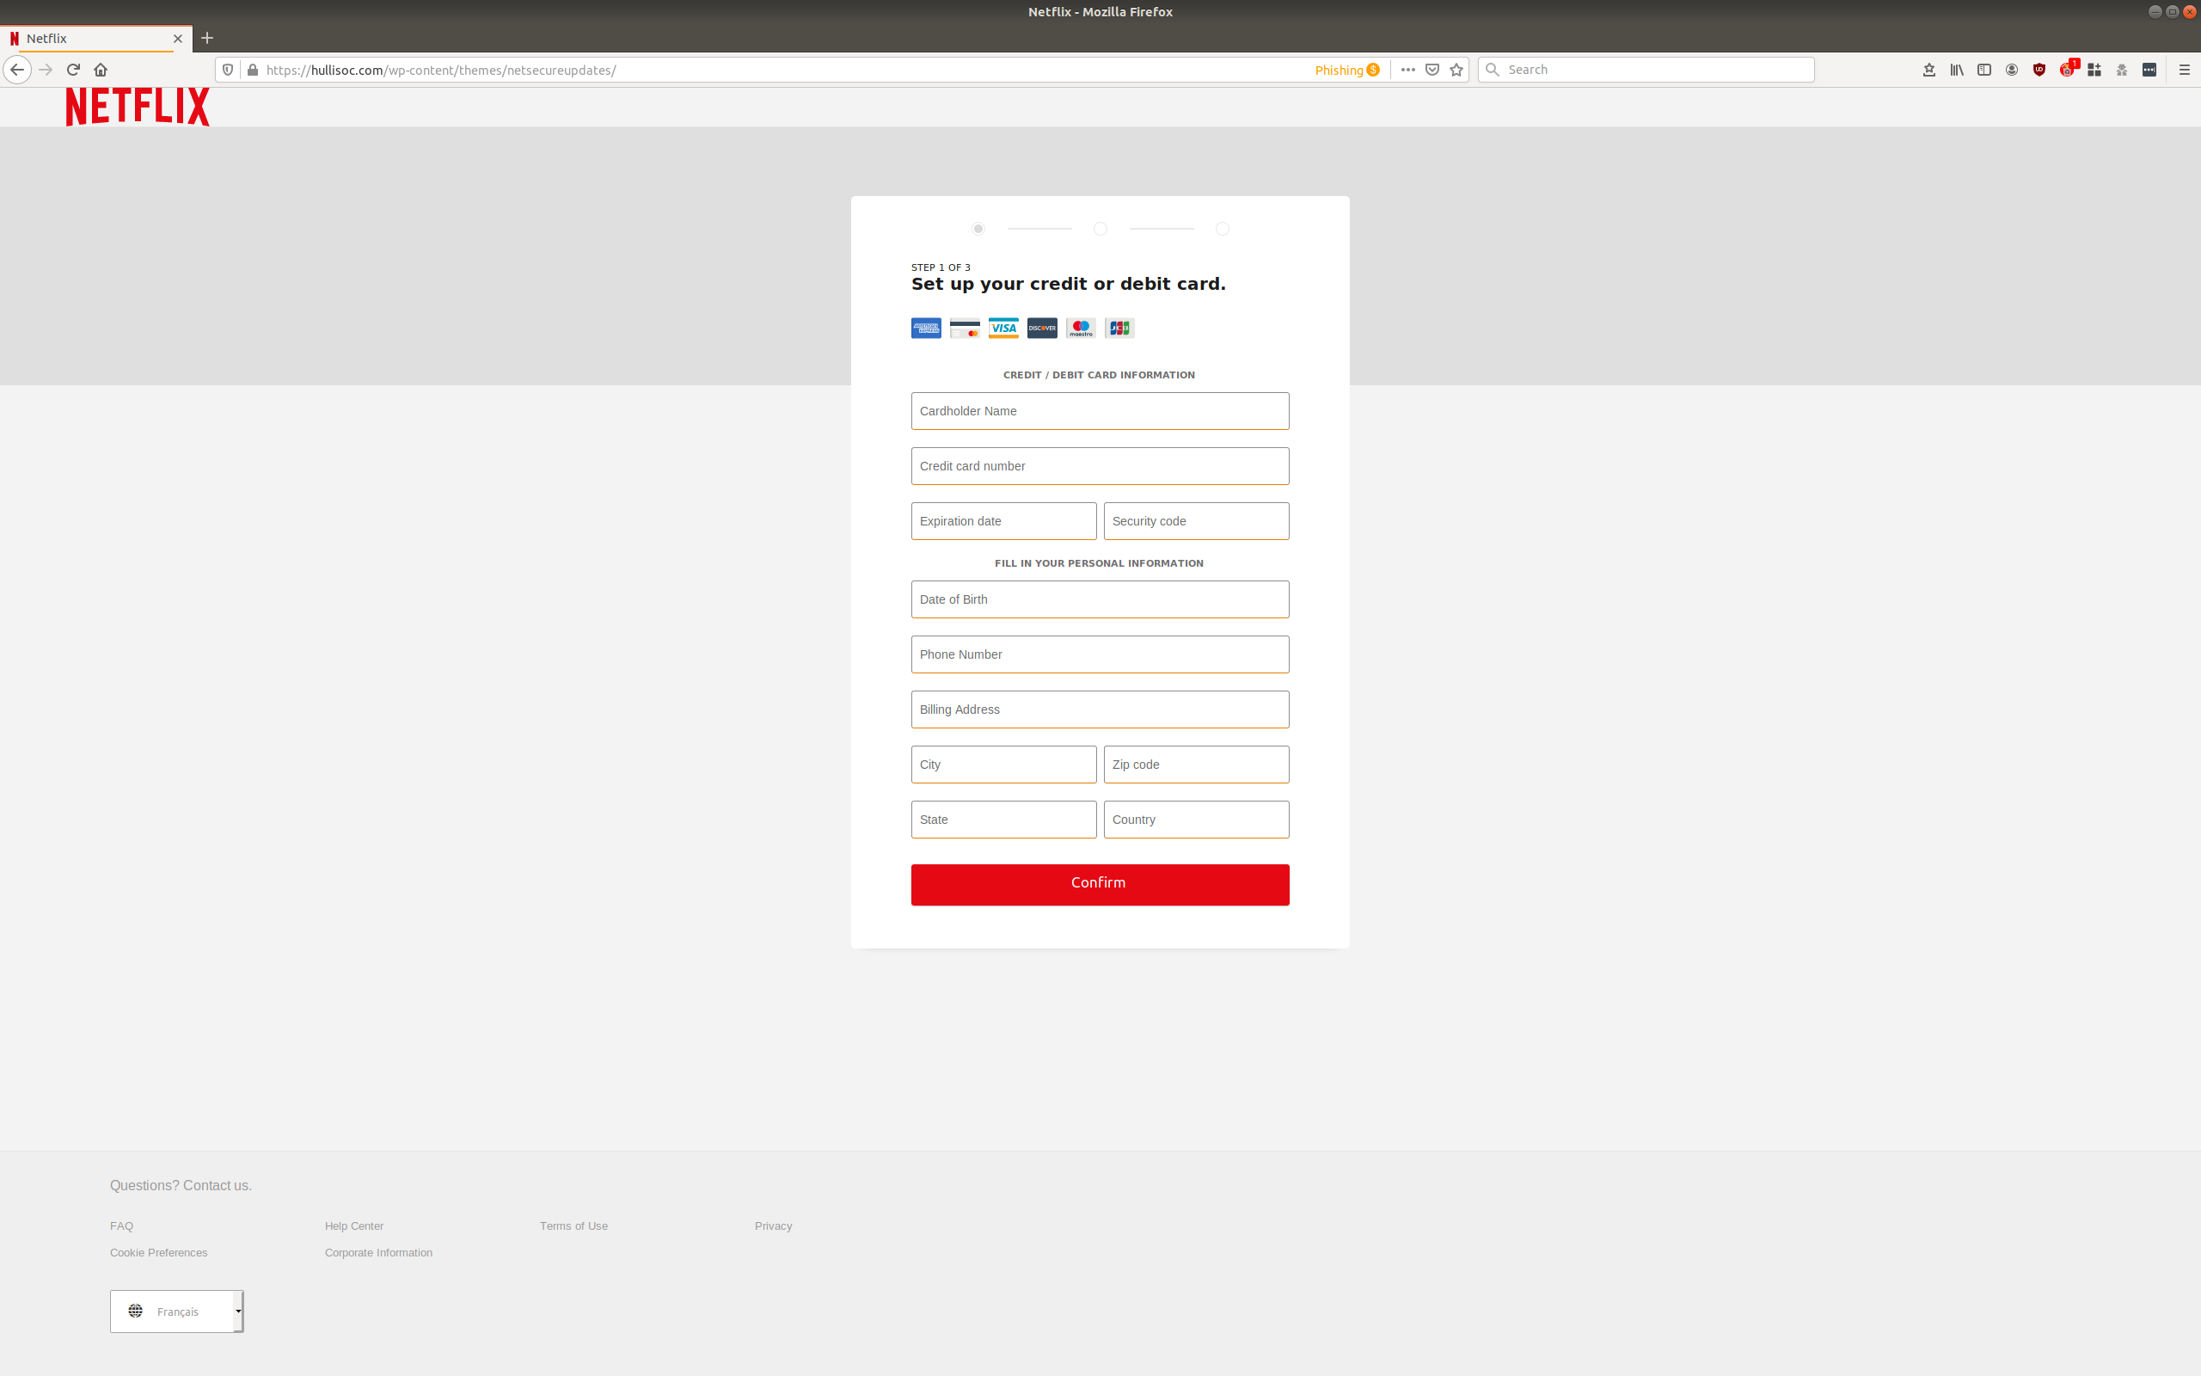Click the American Express card icon
2201x1376 pixels.
pyautogui.click(x=926, y=329)
